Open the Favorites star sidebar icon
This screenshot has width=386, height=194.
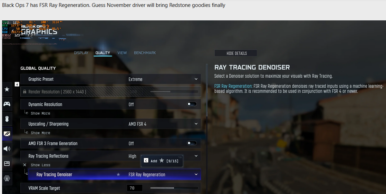(7, 89)
